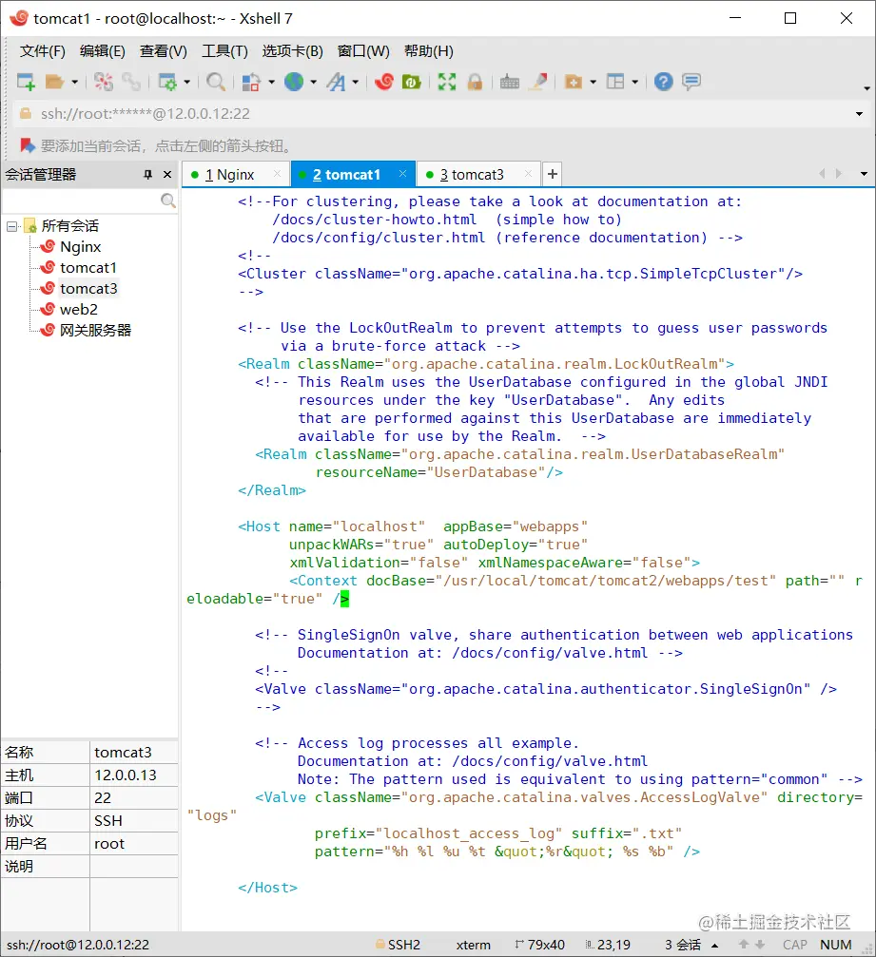Click the chat feedback bubble icon
876x957 pixels.
[691, 82]
